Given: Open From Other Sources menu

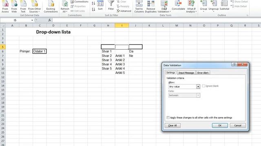Looking at the screenshot, I should [34, 6].
